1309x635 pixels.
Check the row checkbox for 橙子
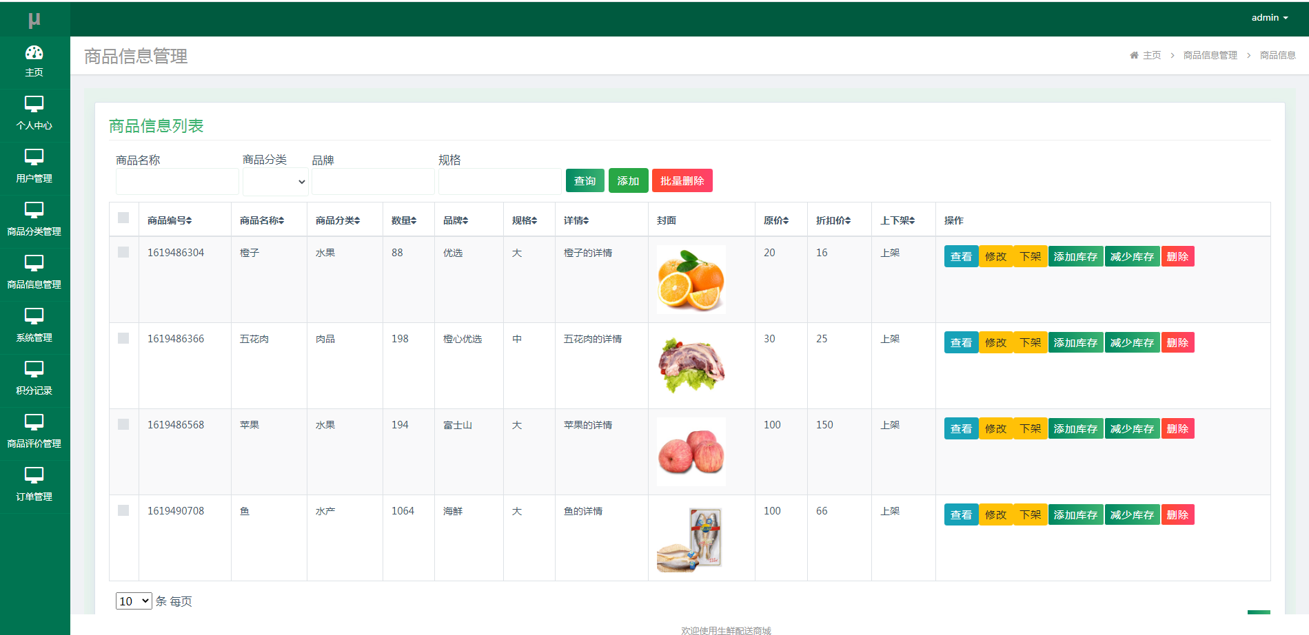pos(123,252)
